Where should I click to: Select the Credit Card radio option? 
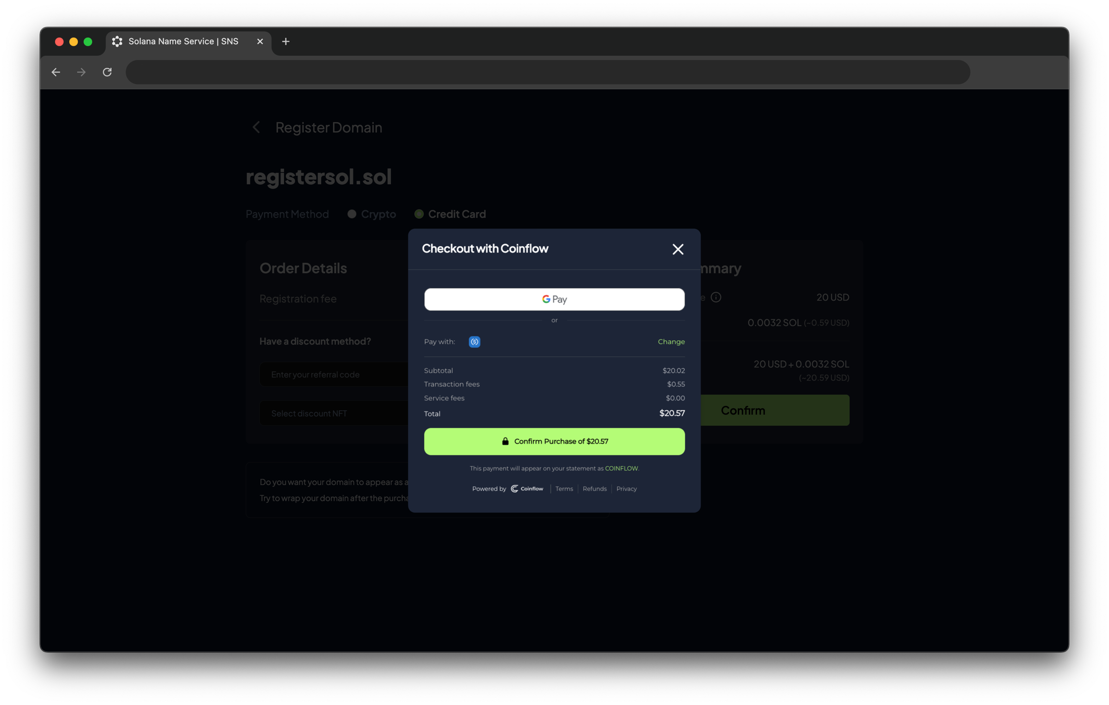pyautogui.click(x=419, y=214)
